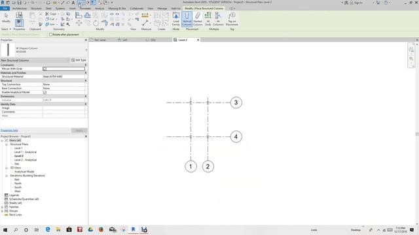Switch to the Collaborate ribbon tab
419x235 pixels.
click(x=137, y=8)
